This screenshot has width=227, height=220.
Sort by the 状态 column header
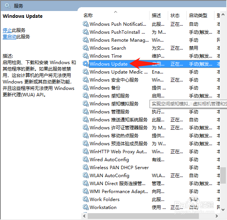(x=175, y=15)
